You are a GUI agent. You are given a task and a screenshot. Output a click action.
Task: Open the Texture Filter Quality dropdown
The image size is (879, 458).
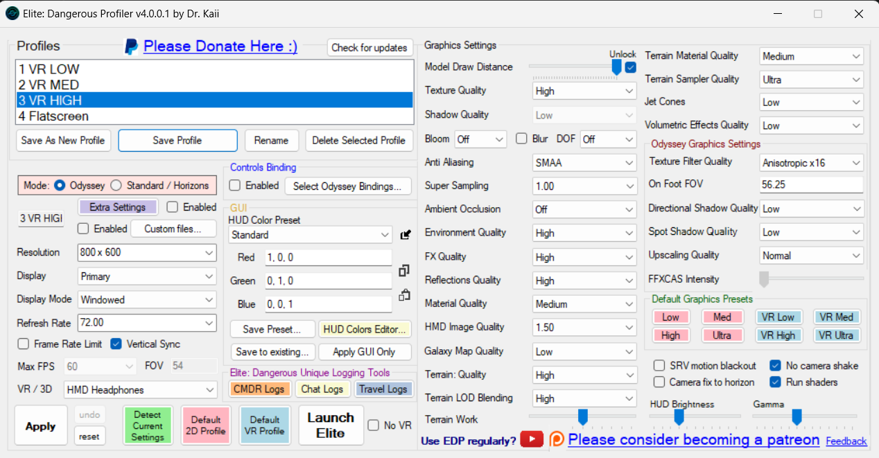tap(812, 163)
